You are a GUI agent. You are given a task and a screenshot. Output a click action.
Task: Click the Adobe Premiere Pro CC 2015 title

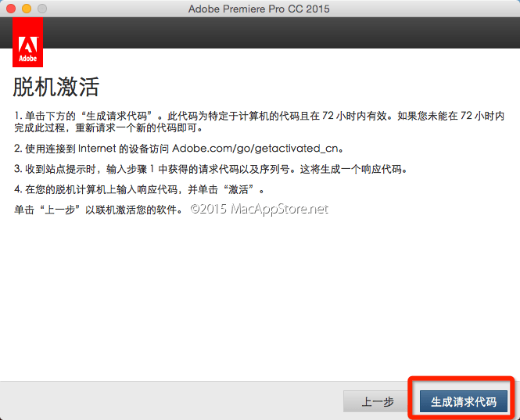pos(259,9)
